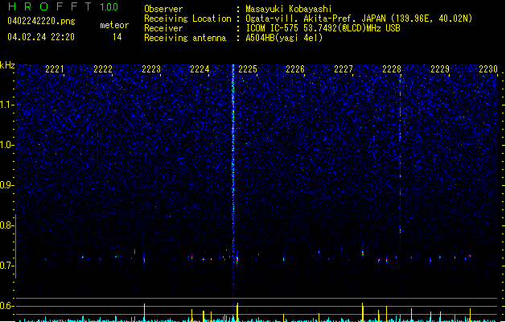The width and height of the screenshot is (506, 322).
Task: Select the file name 0402242220.png
Action: (41, 21)
